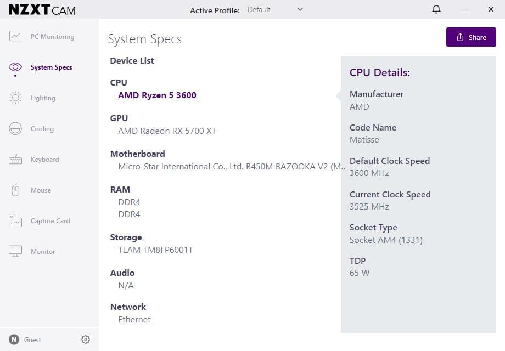Image resolution: width=505 pixels, height=351 pixels.
Task: Click the Lighting sun icon
Action: (x=15, y=98)
